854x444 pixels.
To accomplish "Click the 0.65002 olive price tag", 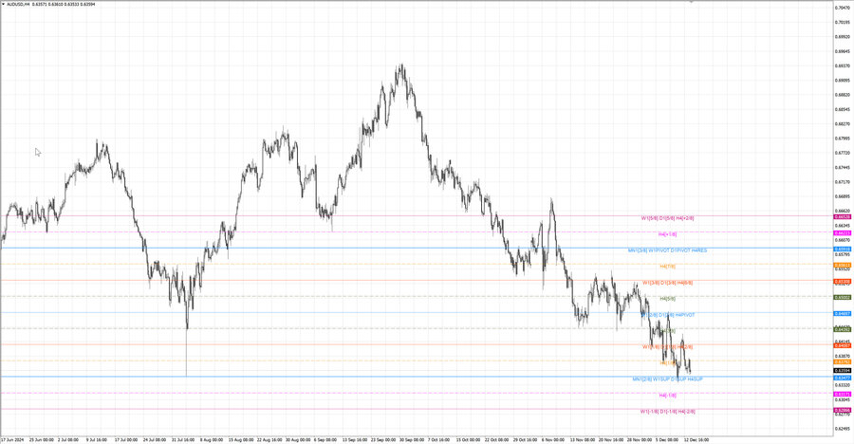I will tap(843, 298).
